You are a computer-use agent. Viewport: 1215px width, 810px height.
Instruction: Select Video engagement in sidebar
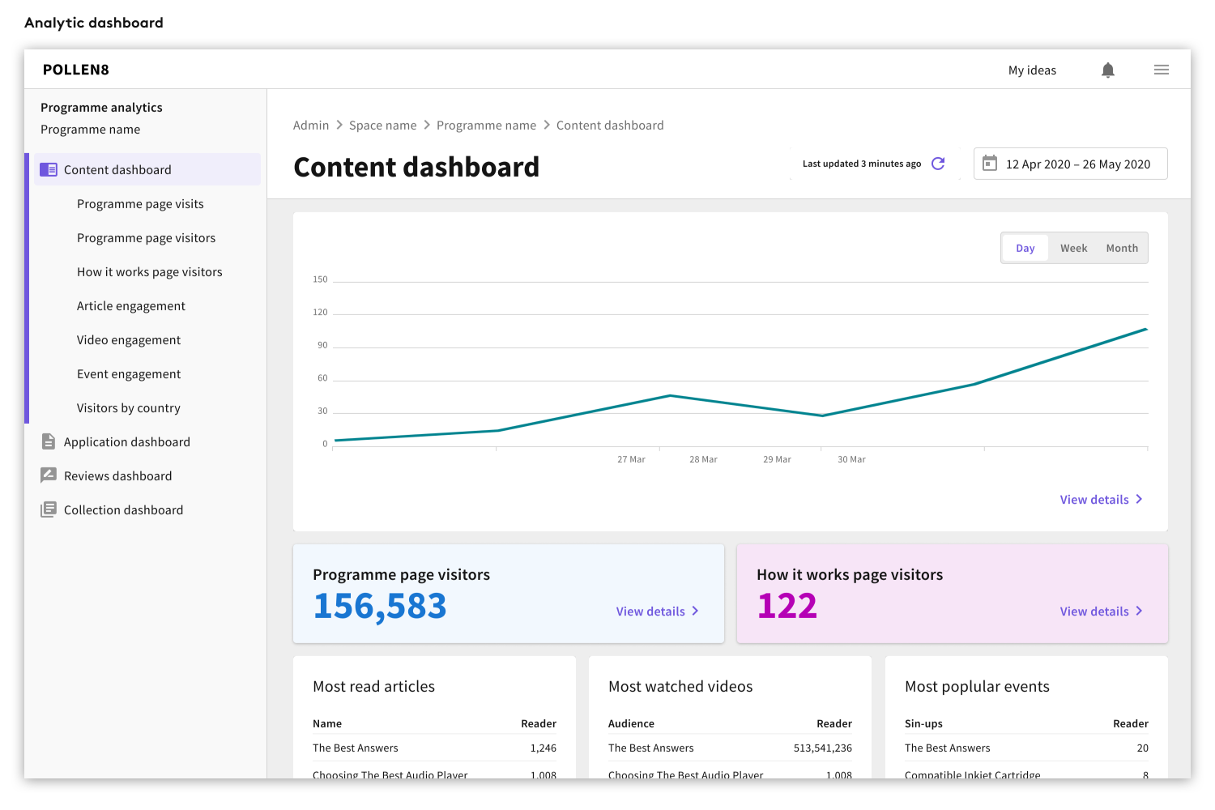129,340
